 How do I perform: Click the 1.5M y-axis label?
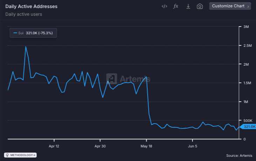(x=247, y=83)
